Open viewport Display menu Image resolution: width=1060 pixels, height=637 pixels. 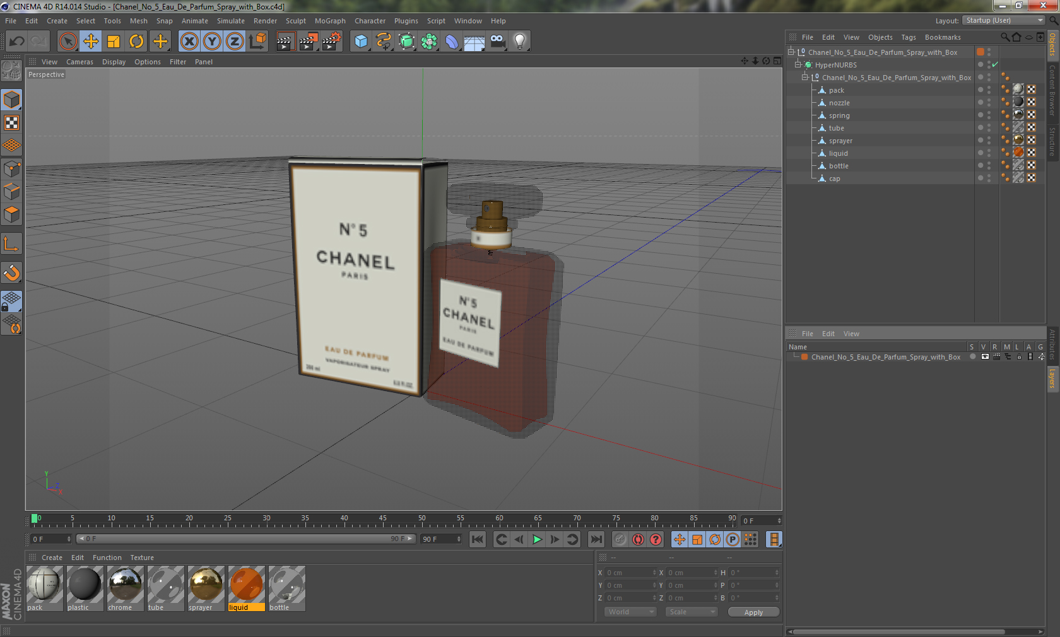[114, 62]
